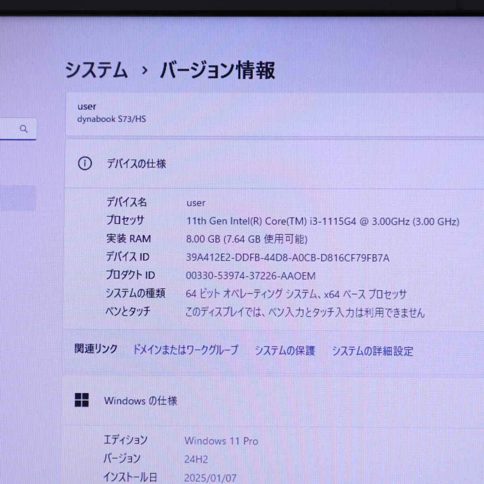Select the Windows 11 Pro edition value
This screenshot has width=484, height=484.
[x=221, y=441]
